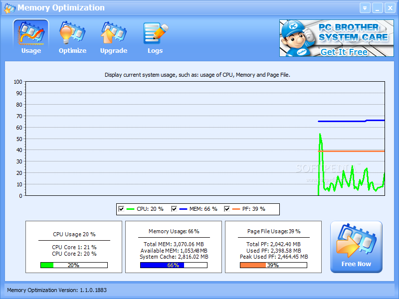Click the 'CPU Usage 20 %' heading
Viewport: 399px width, 299px height.
74,234
